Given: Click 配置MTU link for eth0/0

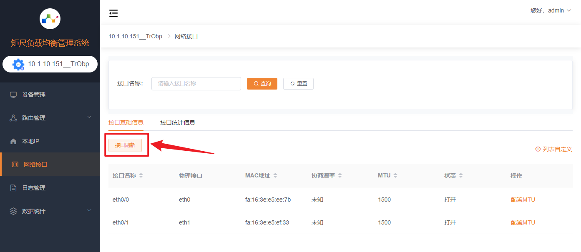Looking at the screenshot, I should [523, 200].
